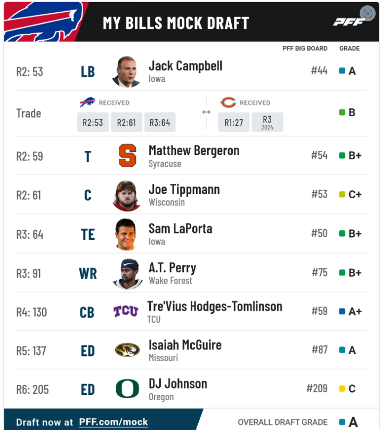
Task: Click the Bills logo in trade row
Action: (87, 102)
